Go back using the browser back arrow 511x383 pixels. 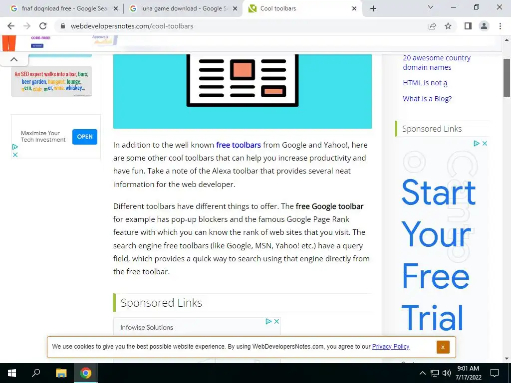pos(11,26)
